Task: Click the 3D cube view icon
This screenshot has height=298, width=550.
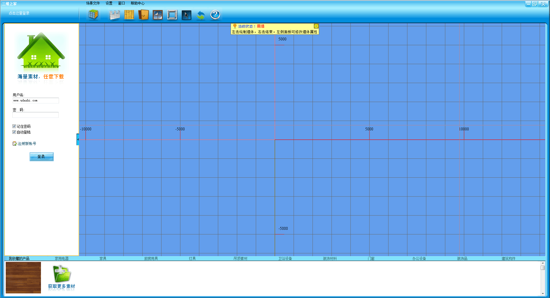Action: point(93,14)
